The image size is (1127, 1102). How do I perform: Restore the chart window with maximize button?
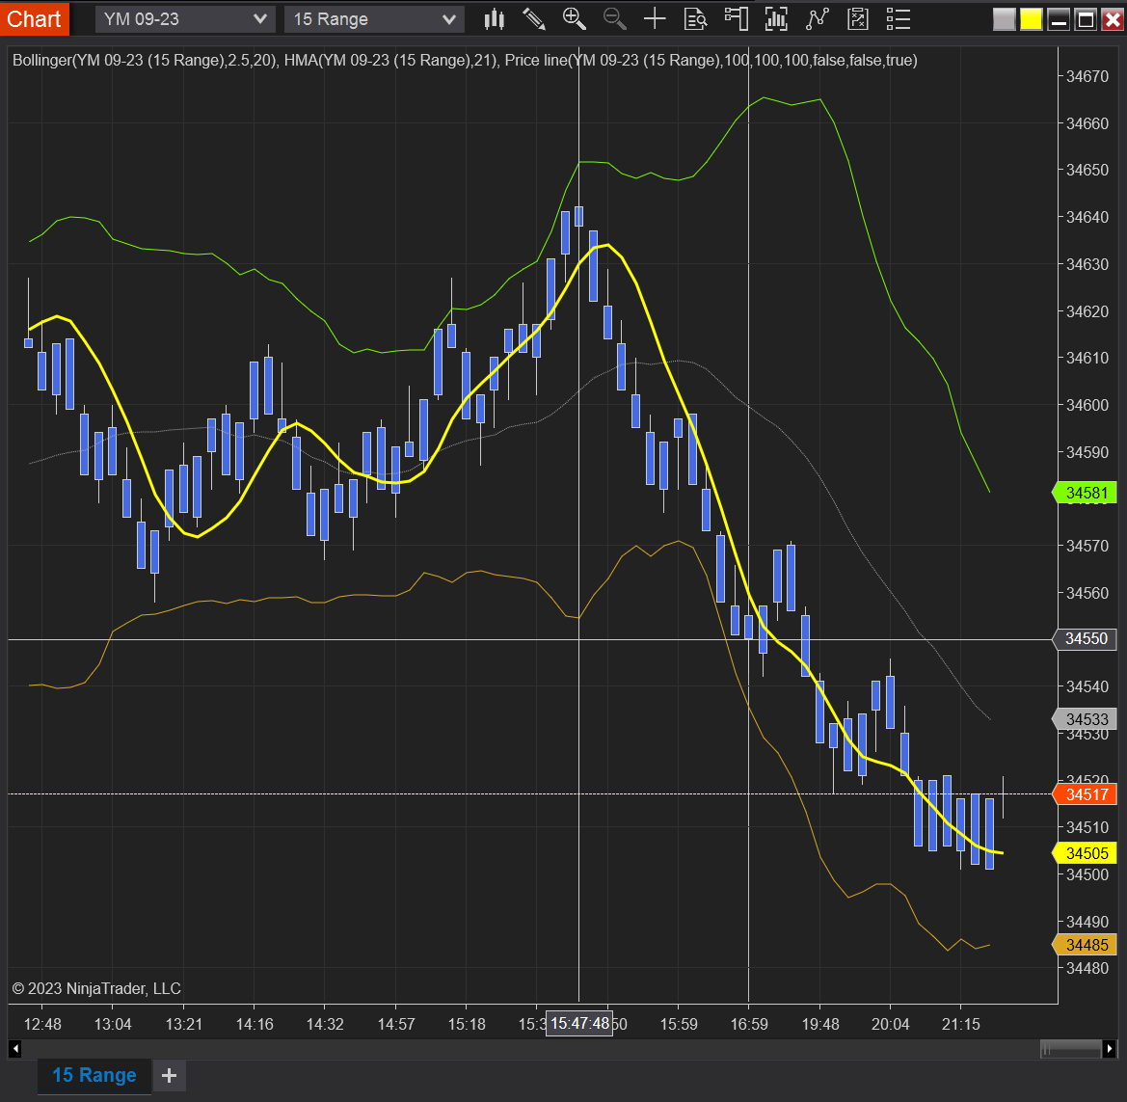point(1085,18)
